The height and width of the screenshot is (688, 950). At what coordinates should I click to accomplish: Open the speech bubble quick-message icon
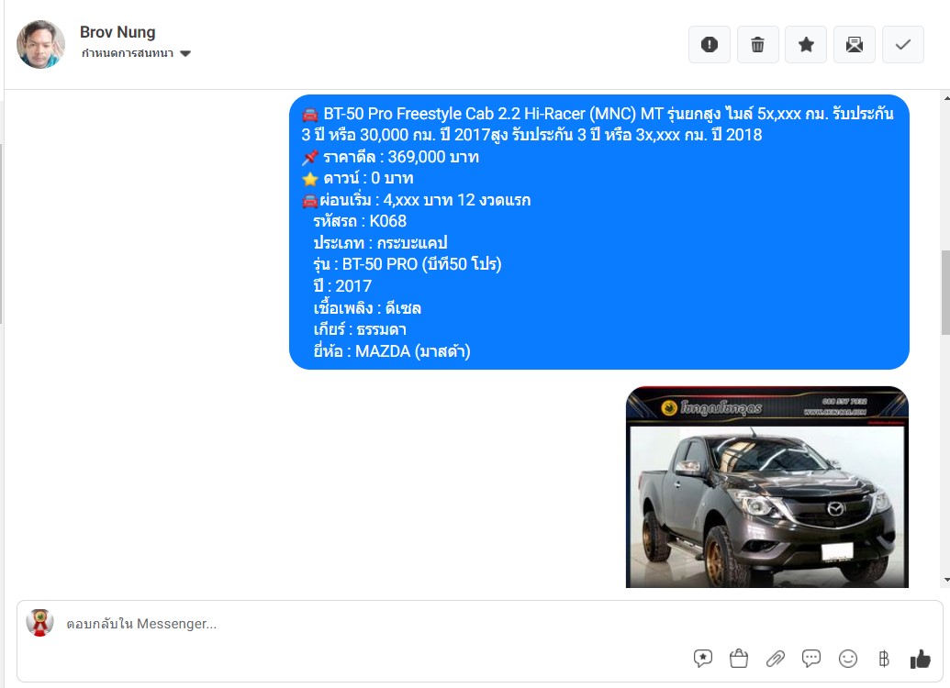(811, 659)
